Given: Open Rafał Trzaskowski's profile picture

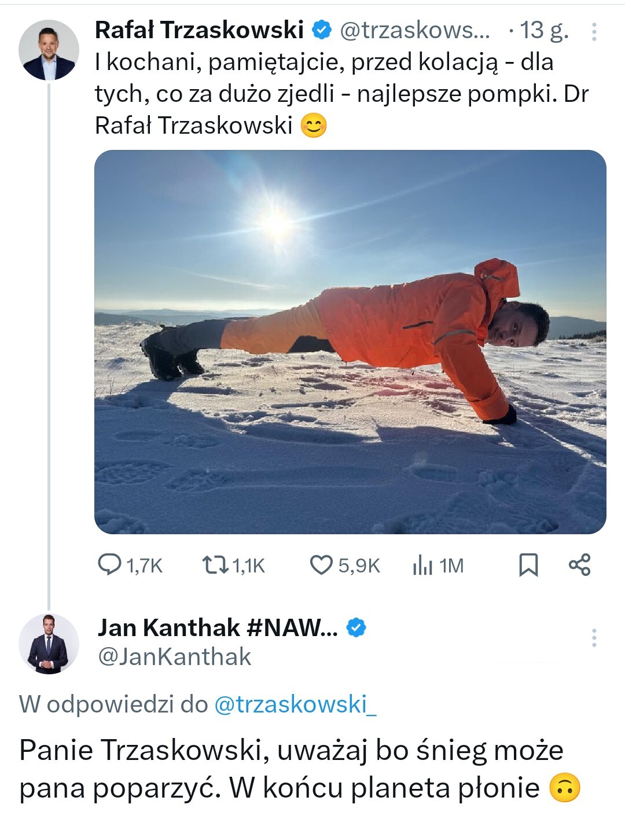Looking at the screenshot, I should click(x=49, y=50).
